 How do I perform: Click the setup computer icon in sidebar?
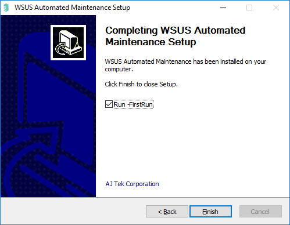(68, 42)
